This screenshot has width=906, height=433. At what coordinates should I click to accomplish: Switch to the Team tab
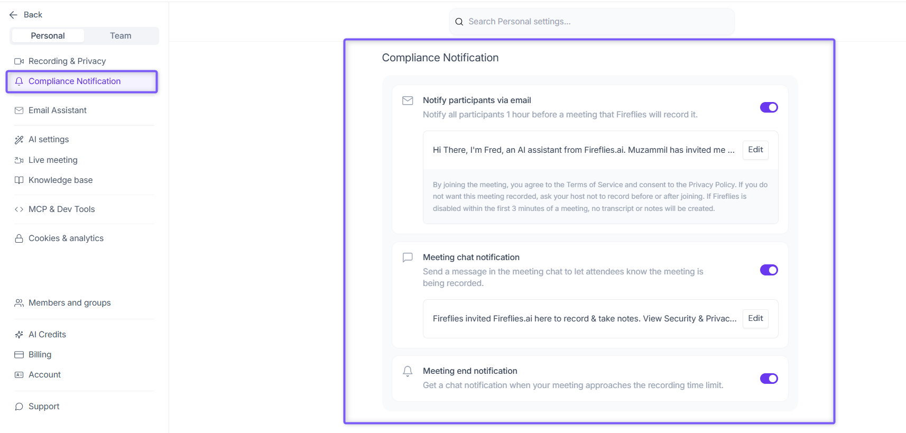[x=121, y=36]
